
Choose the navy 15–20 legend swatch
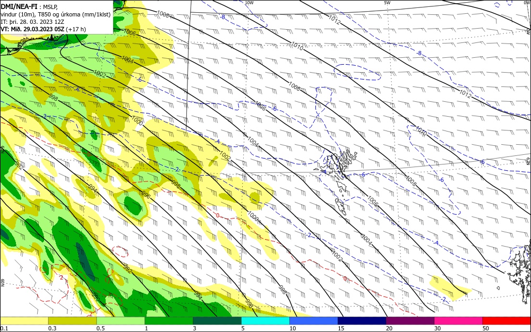(362, 321)
